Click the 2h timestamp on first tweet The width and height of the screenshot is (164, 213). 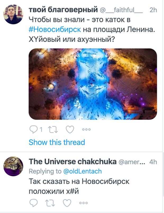coord(153,10)
